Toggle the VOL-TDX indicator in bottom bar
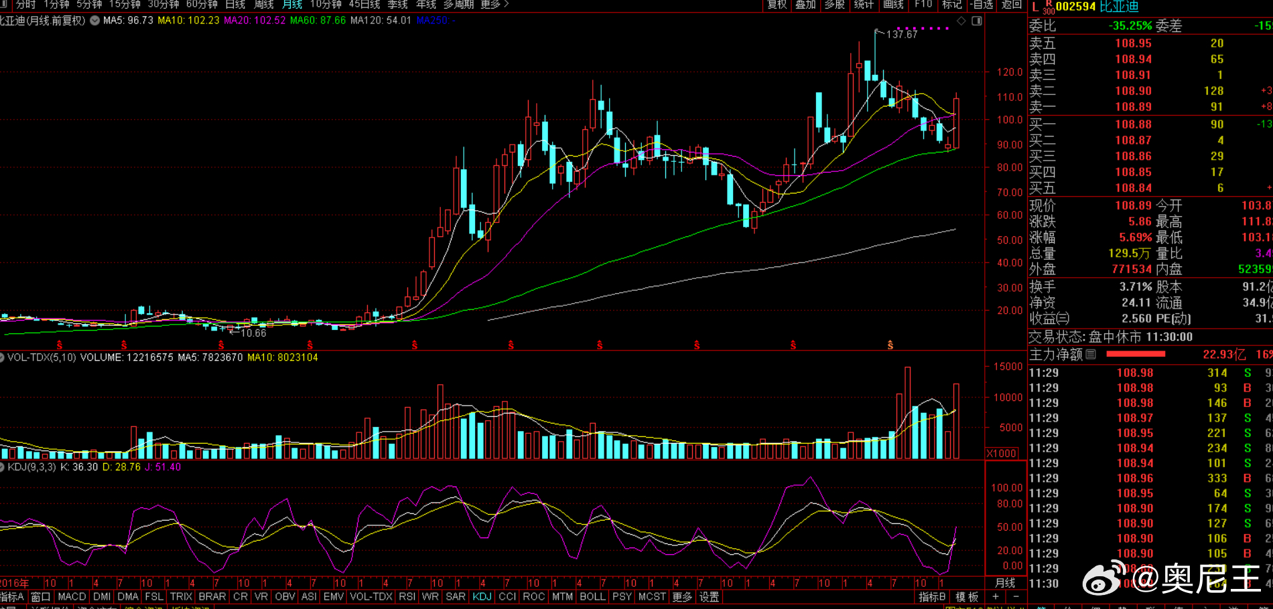This screenshot has height=609, width=1273. point(371,596)
